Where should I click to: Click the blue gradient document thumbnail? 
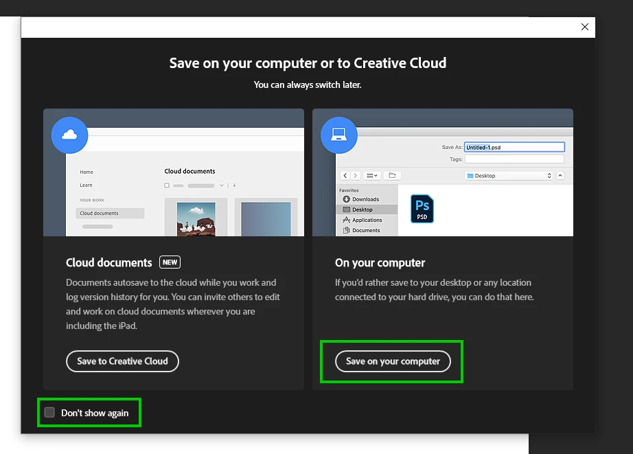(x=266, y=219)
